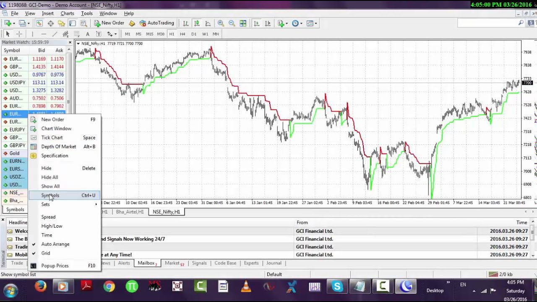Open the Profiles toolbar icon

[23, 23]
